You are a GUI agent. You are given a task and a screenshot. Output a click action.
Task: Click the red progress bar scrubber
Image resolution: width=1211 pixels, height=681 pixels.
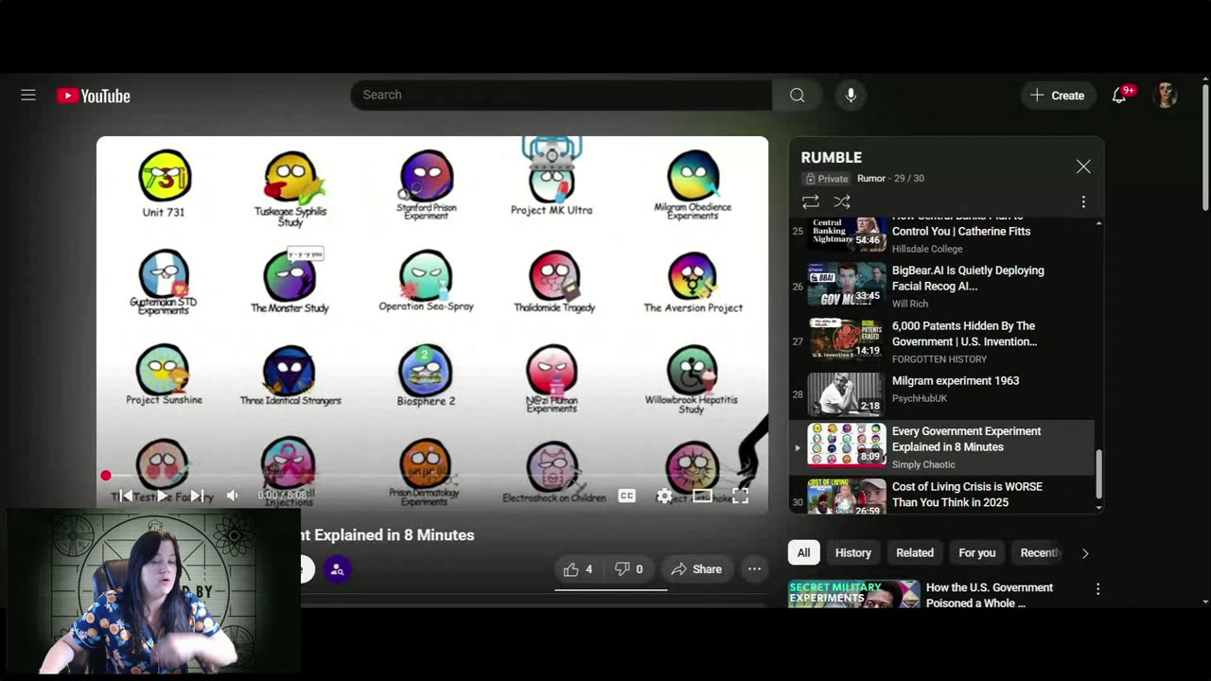click(x=106, y=476)
